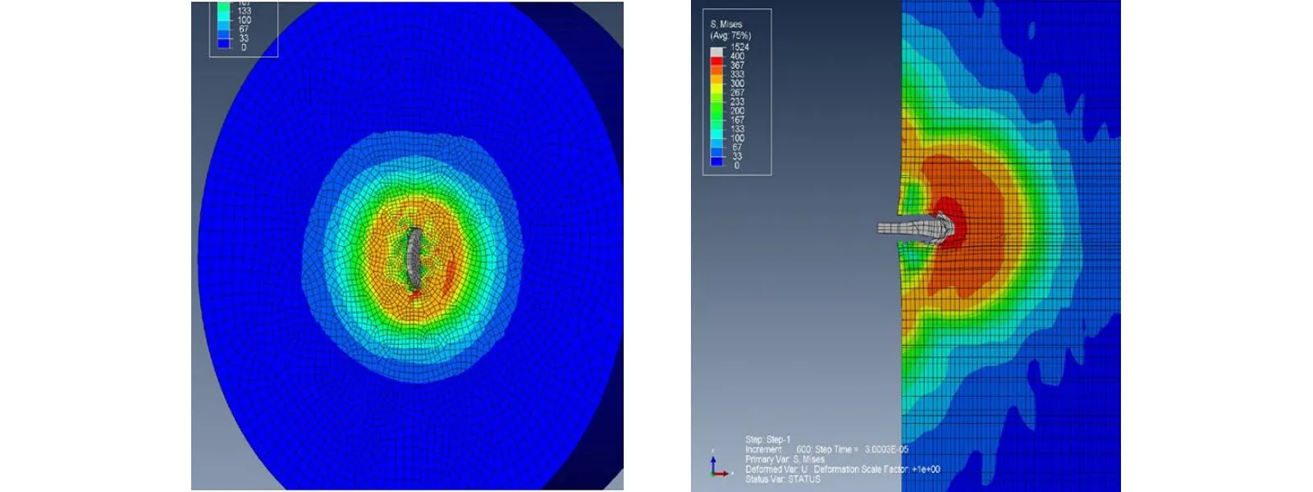Click the 333 value in right legend
1313x492 pixels.
pos(738,75)
